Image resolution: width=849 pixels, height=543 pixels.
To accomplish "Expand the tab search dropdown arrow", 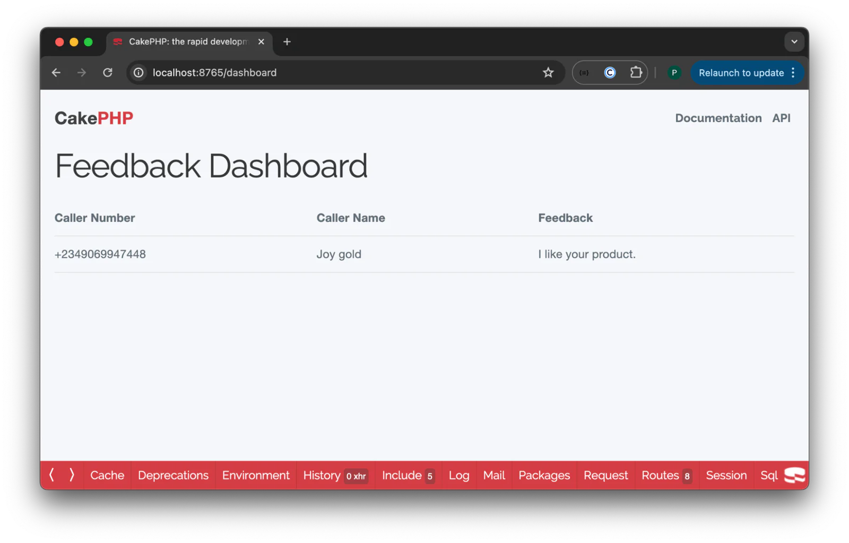I will pos(794,41).
